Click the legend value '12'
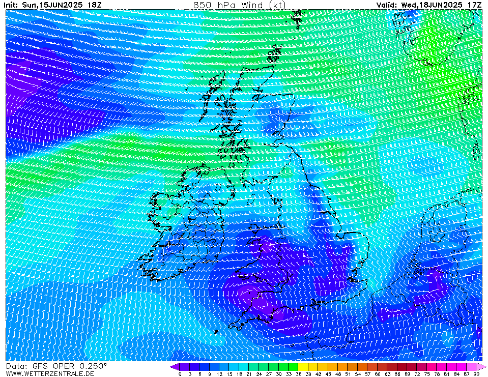 click(x=219, y=374)
